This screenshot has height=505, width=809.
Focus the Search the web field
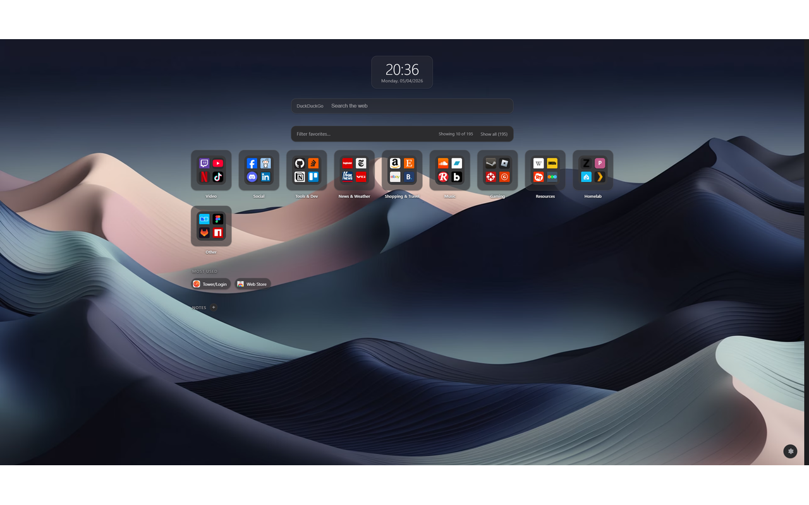(x=420, y=106)
